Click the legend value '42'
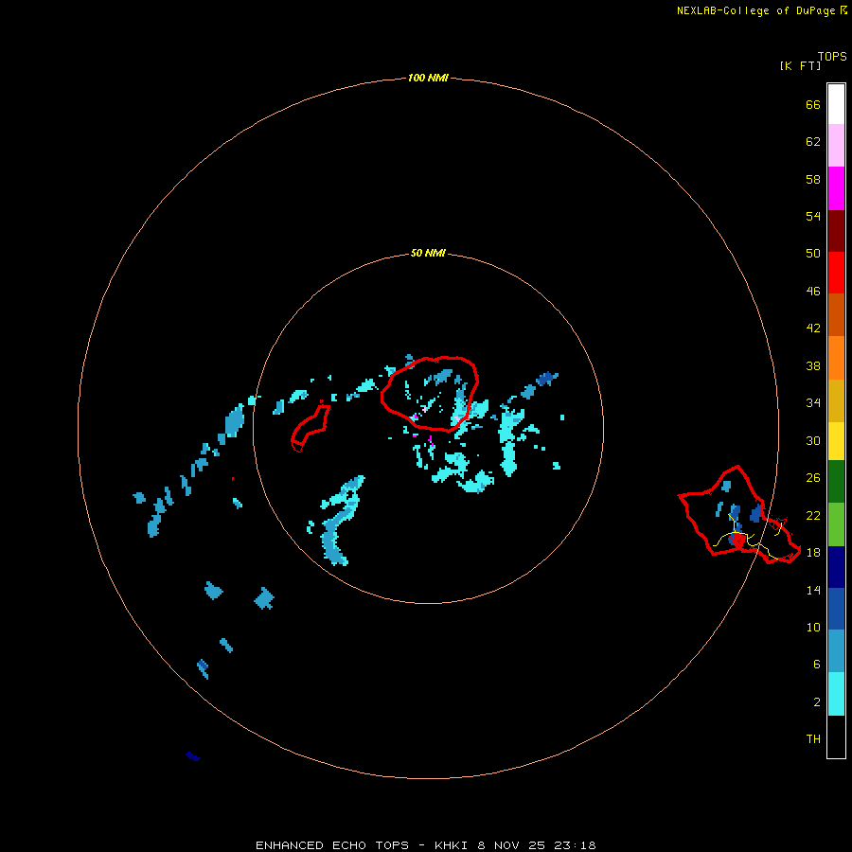Image resolution: width=852 pixels, height=852 pixels. (813, 328)
